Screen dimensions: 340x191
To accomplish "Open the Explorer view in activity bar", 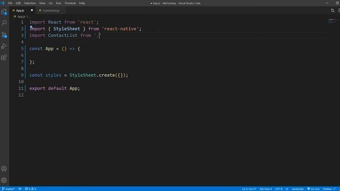I will coord(4,12).
